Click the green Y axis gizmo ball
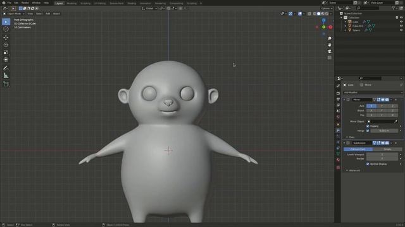The height and width of the screenshot is (227, 405). (x=323, y=27)
